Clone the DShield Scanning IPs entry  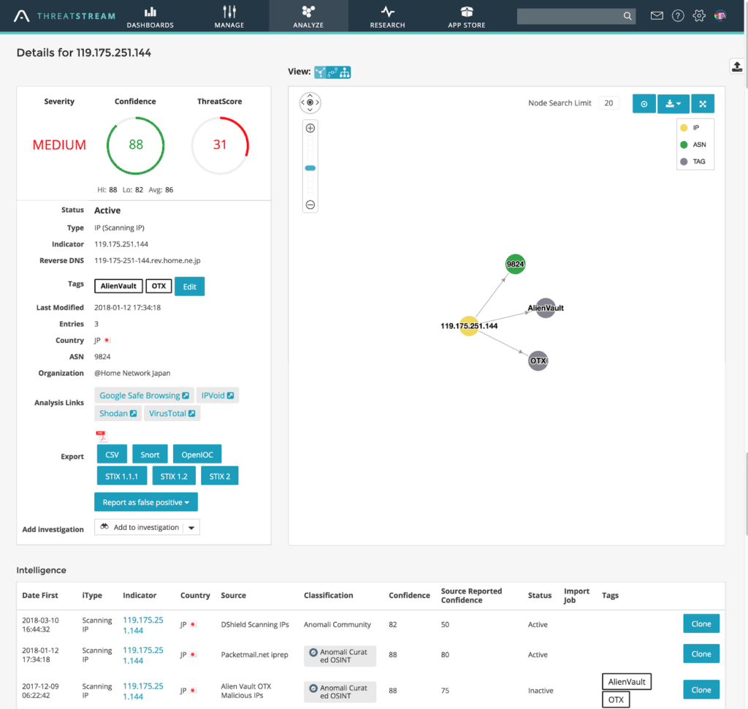coord(701,624)
